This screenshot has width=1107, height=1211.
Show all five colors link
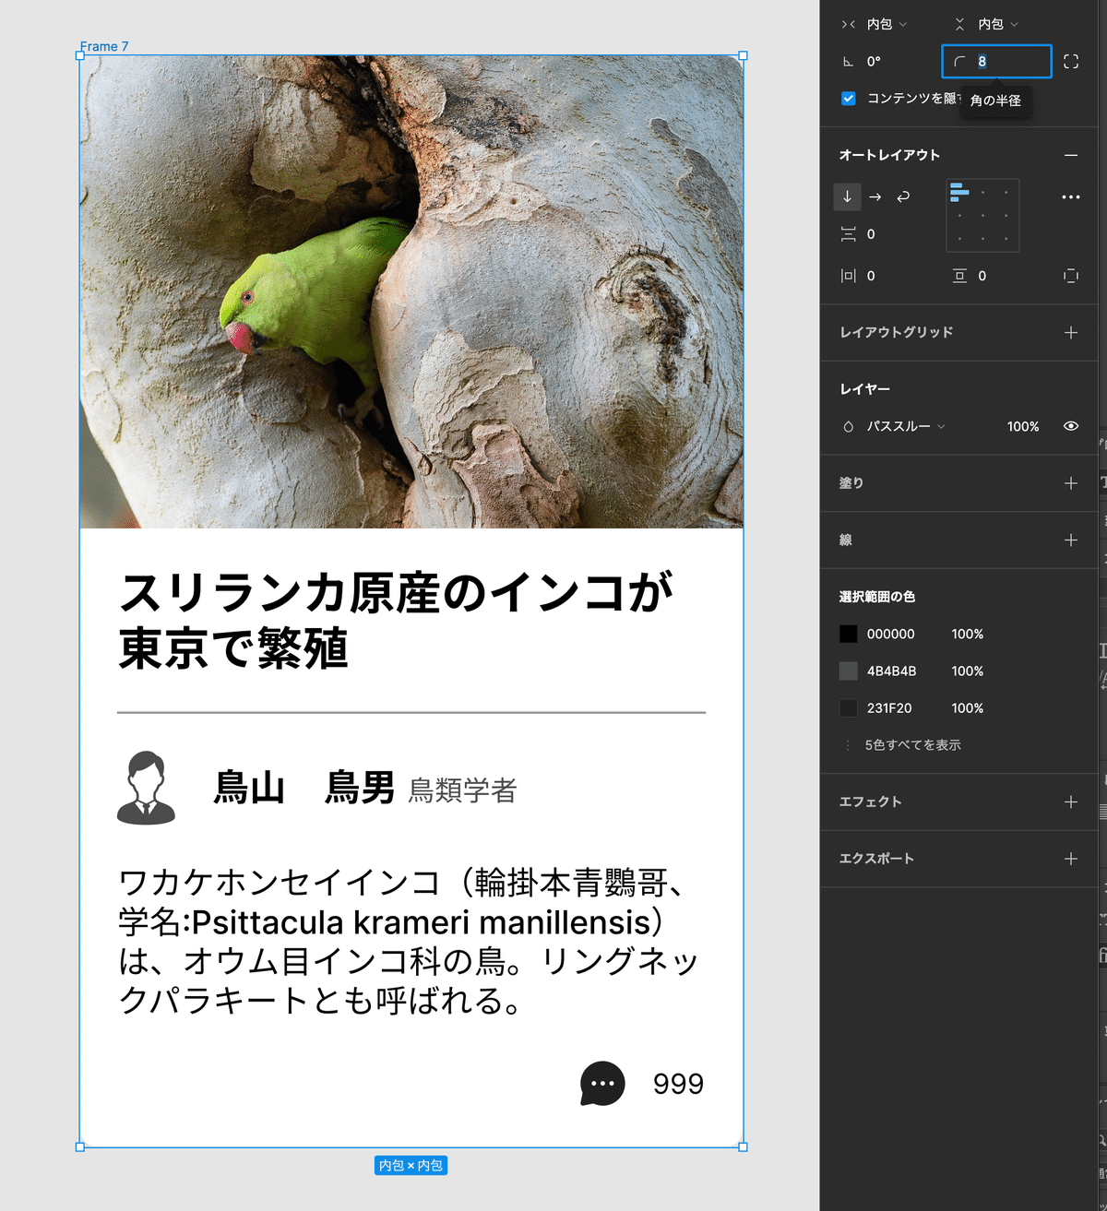coord(912,744)
